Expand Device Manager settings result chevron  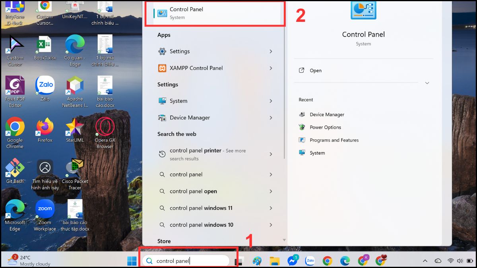[271, 118]
